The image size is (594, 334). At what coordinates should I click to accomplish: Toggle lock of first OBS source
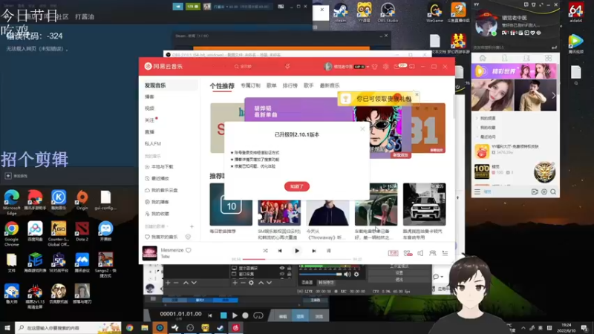290,268
